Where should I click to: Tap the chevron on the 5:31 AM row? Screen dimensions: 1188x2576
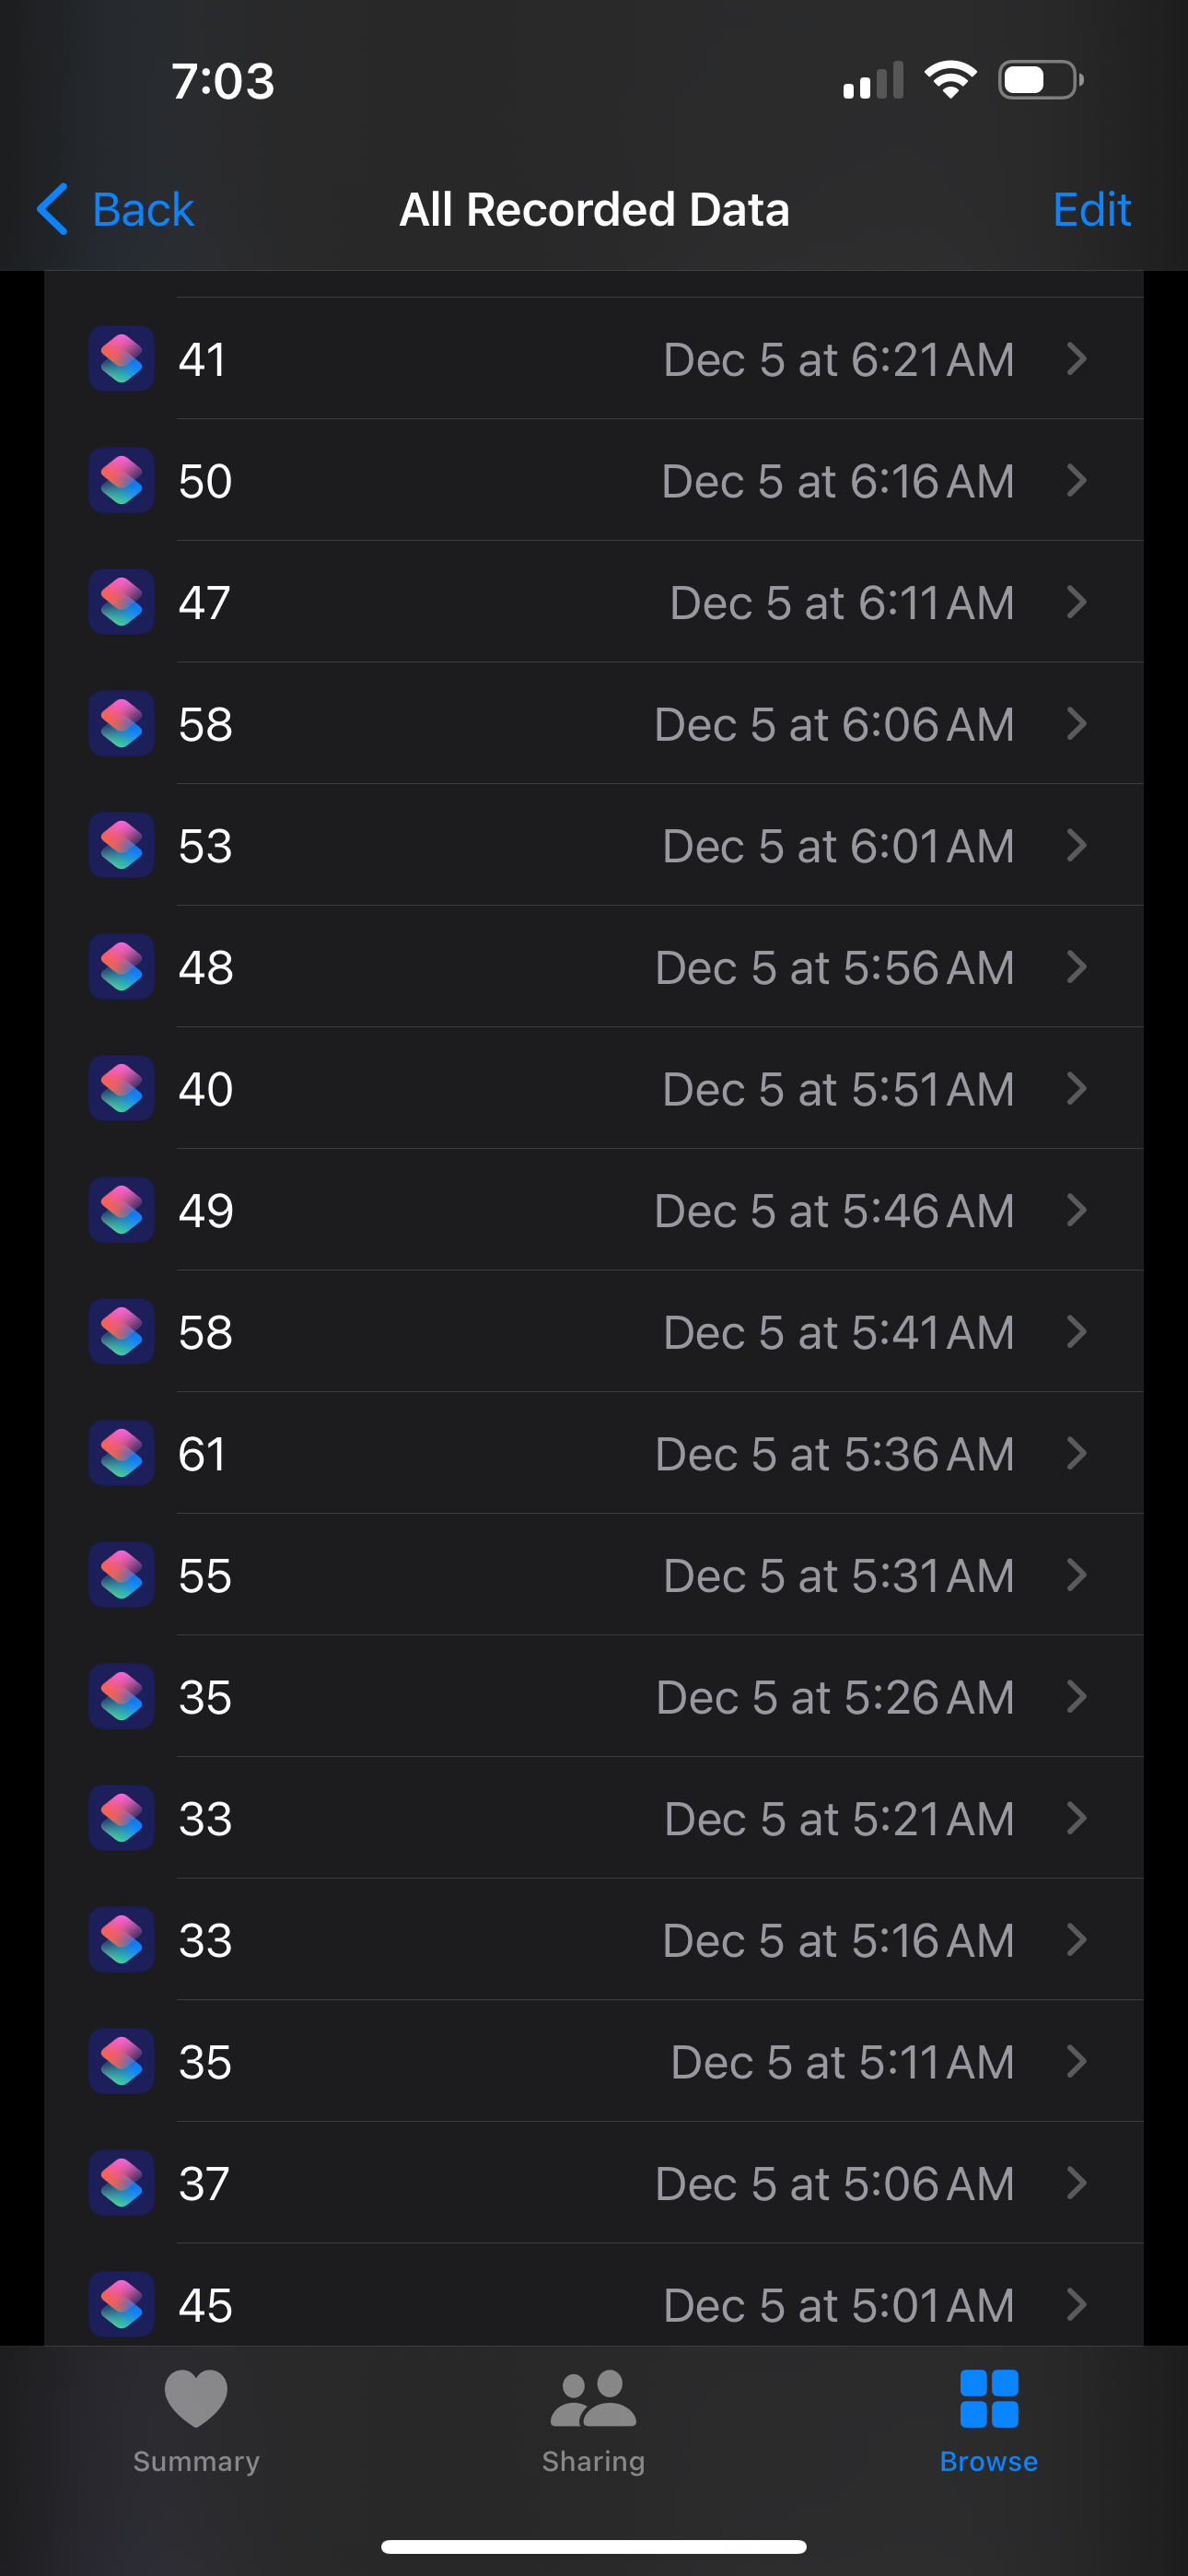(1076, 1575)
